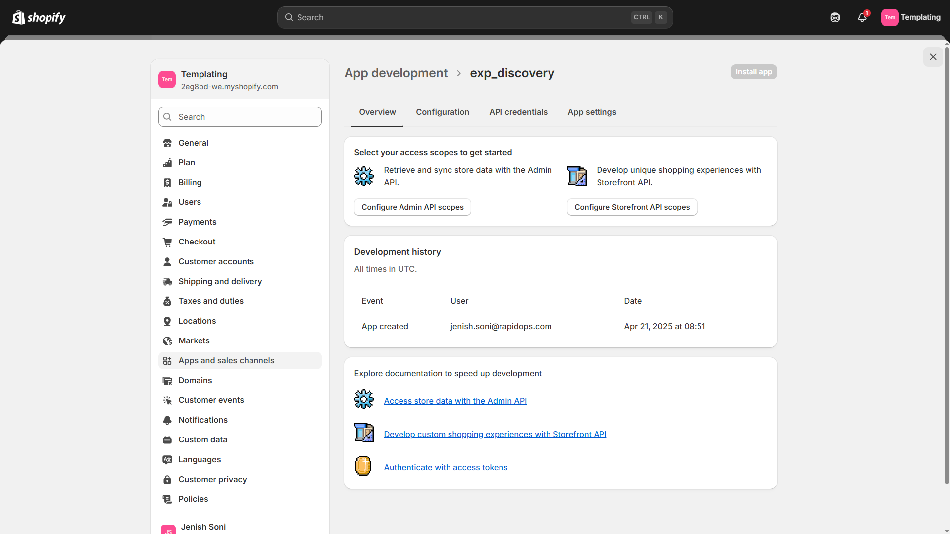Go back to App development breadcrumb
The image size is (950, 534).
(x=396, y=73)
